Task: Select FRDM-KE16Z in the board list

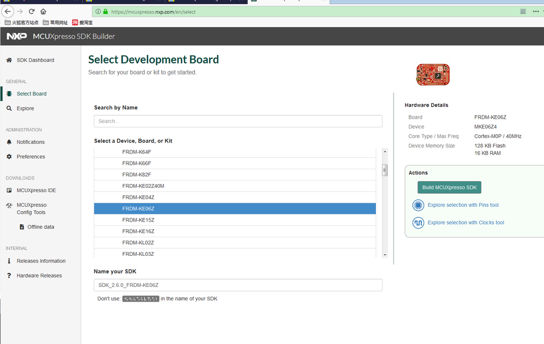Action: [x=235, y=231]
